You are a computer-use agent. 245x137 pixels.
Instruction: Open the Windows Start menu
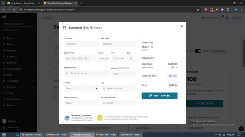[4, 135]
